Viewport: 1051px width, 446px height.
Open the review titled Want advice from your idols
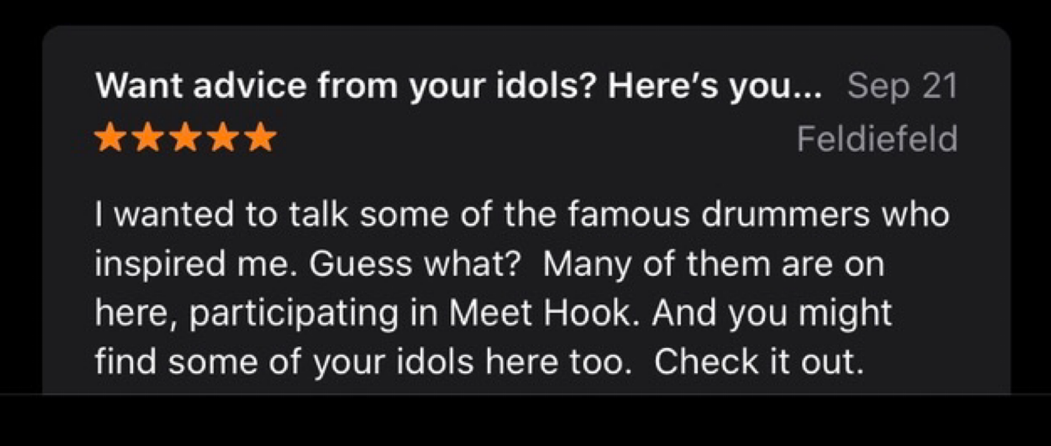458,86
